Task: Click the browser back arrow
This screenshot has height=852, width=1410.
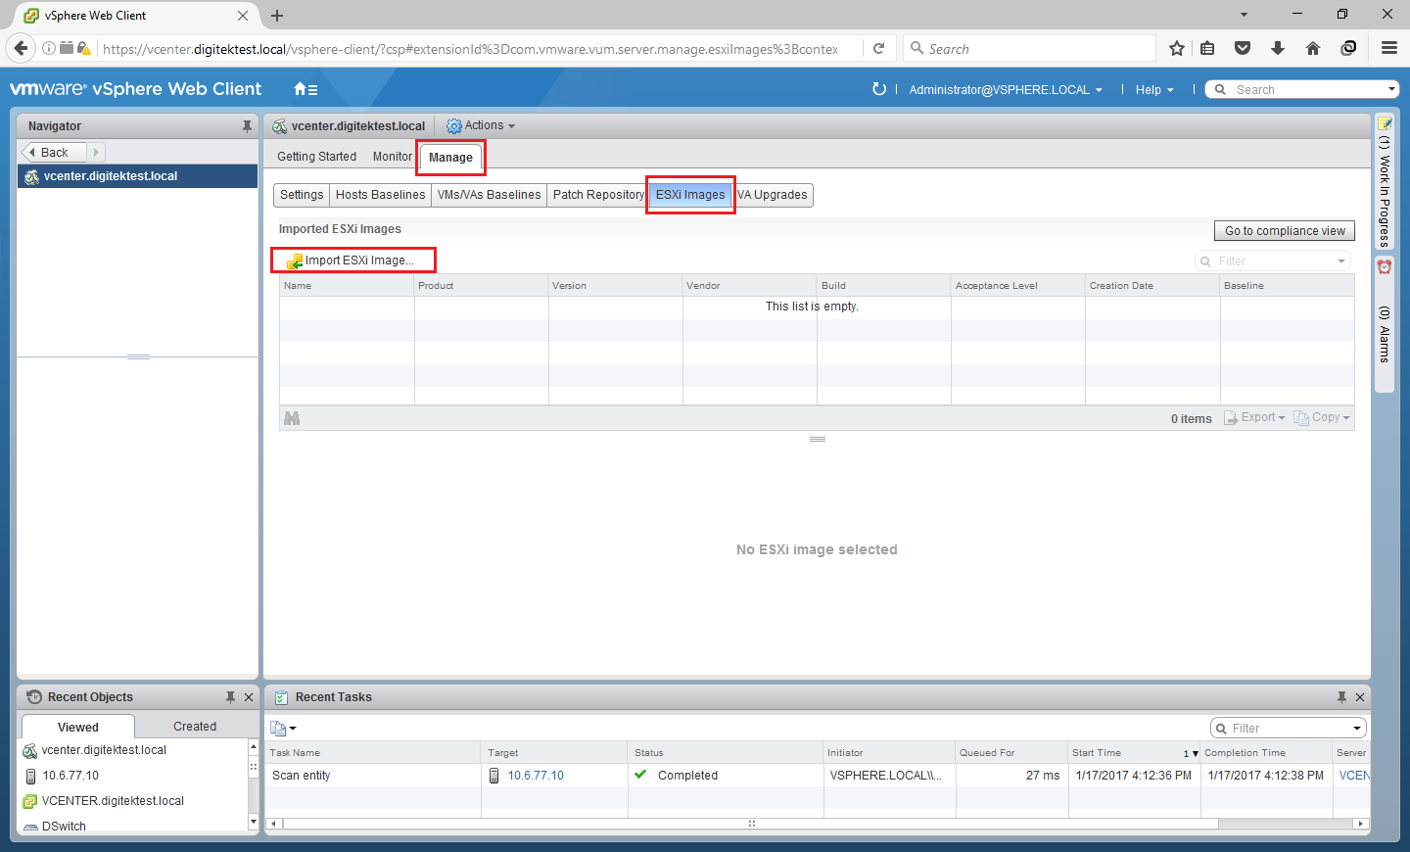Action: click(x=21, y=48)
